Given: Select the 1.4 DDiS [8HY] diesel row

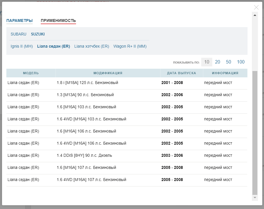Looking at the screenshot, I should [84, 155].
